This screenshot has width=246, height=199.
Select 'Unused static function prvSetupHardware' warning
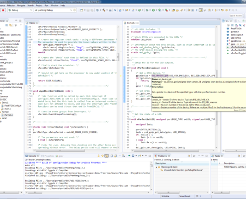(181, 170)
